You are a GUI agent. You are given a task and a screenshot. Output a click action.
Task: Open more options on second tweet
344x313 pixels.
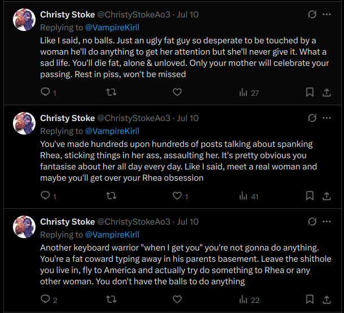click(327, 118)
